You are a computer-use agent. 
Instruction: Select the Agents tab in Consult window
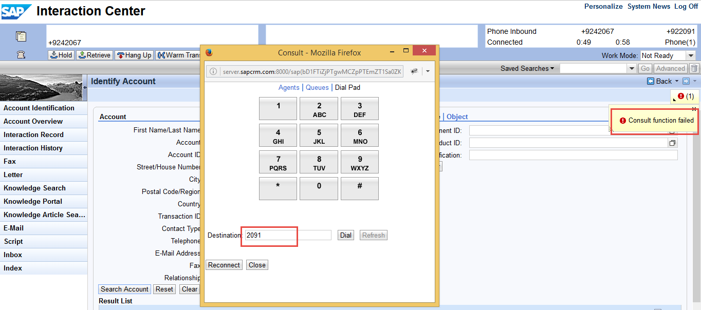pyautogui.click(x=289, y=87)
